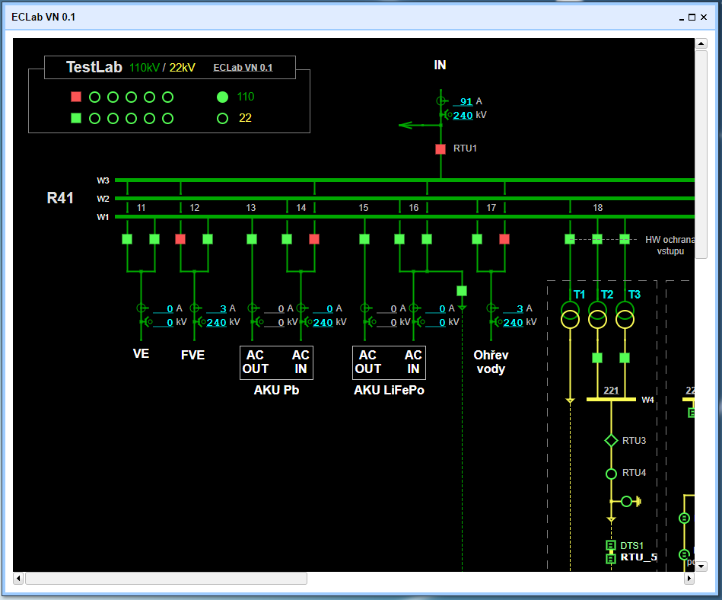The image size is (722, 600).
Task: Click middle circle in green-square legend row
Action: coord(131,119)
